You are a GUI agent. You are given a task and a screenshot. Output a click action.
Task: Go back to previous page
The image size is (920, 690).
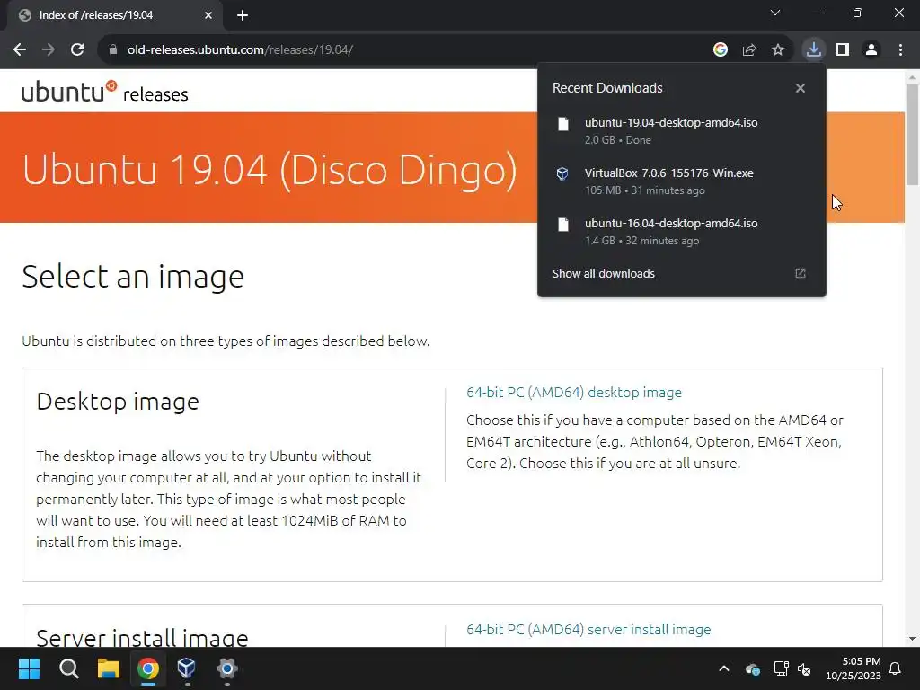click(20, 50)
